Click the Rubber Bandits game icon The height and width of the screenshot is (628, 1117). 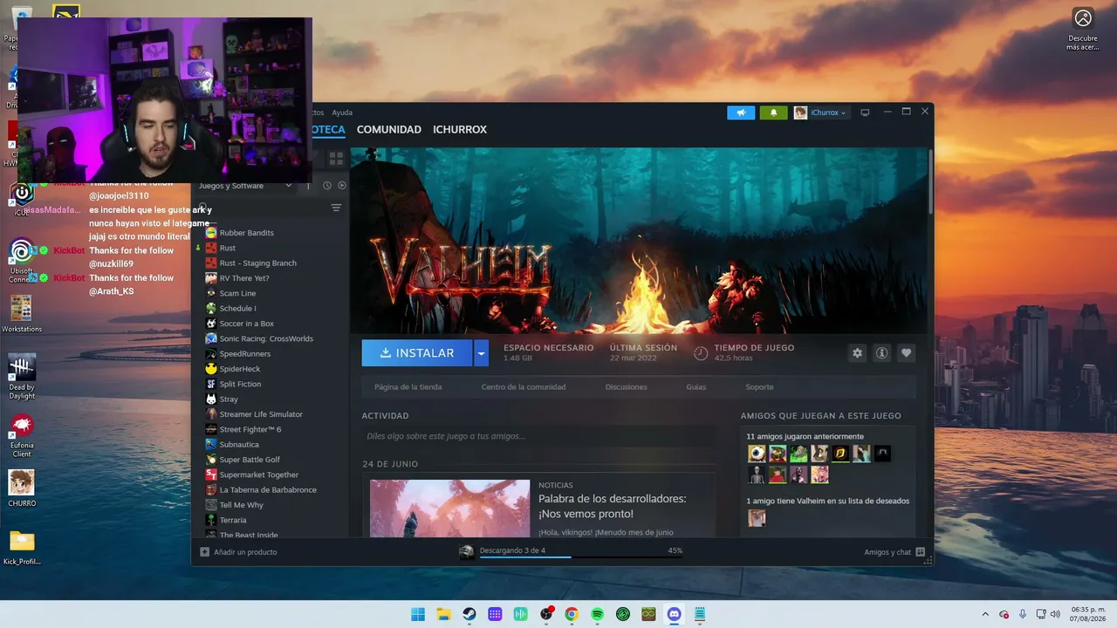[211, 233]
